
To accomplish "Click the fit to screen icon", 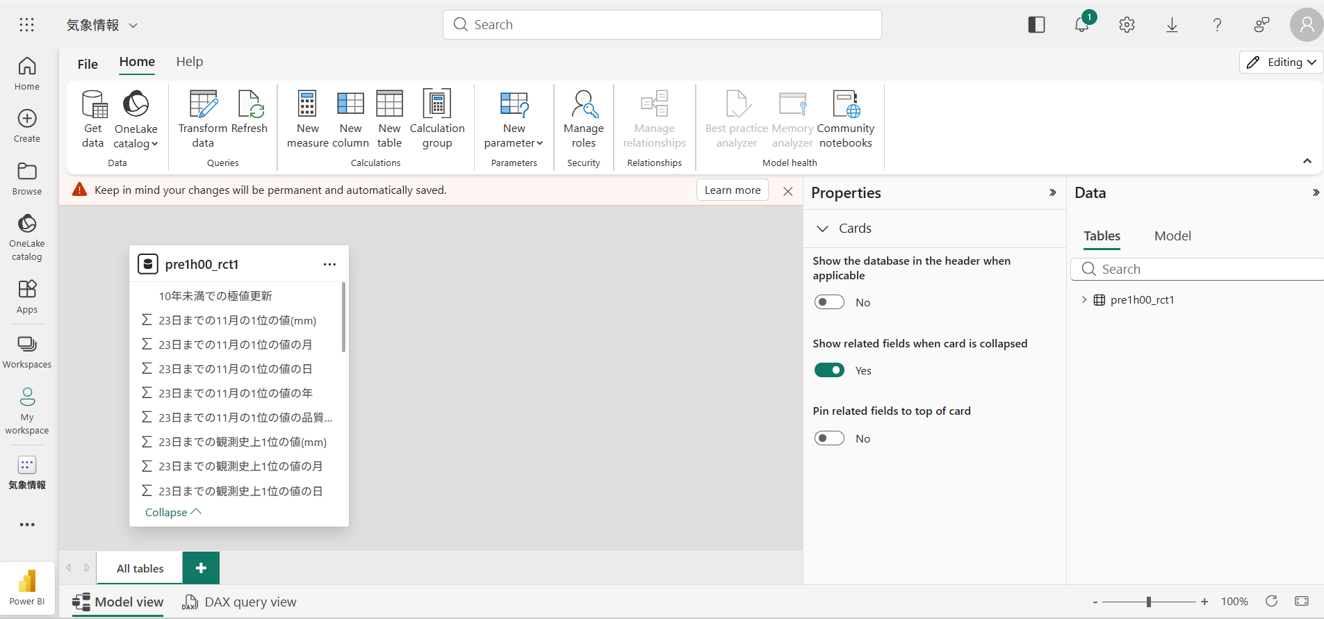I will pyautogui.click(x=1302, y=601).
